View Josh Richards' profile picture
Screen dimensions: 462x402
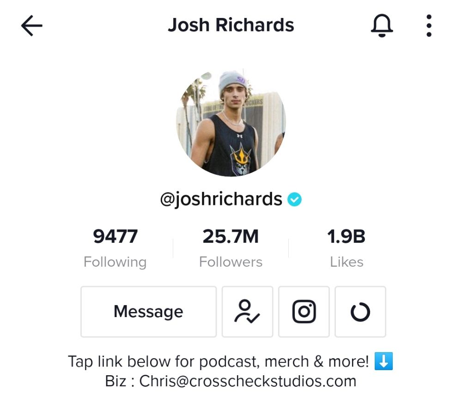click(x=231, y=123)
